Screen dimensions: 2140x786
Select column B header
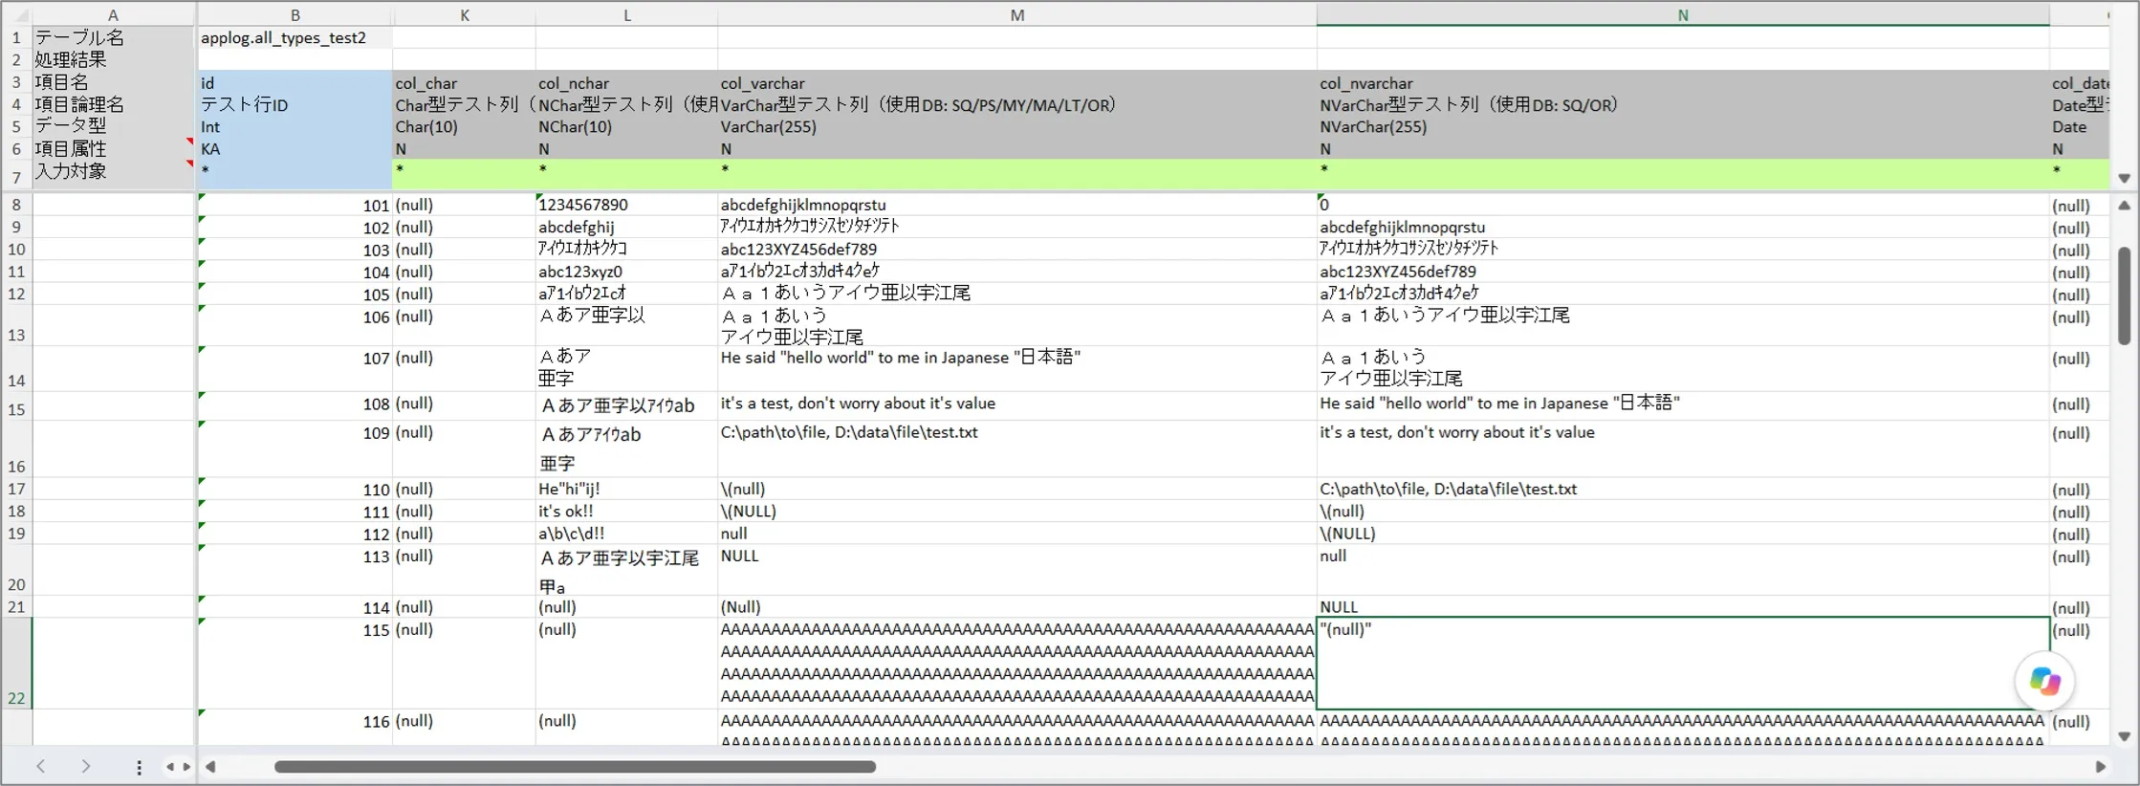coord(295,15)
